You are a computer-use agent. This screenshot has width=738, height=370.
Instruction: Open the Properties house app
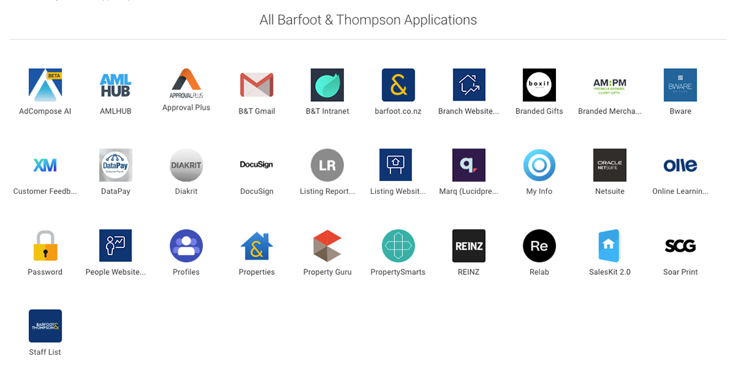coord(256,245)
